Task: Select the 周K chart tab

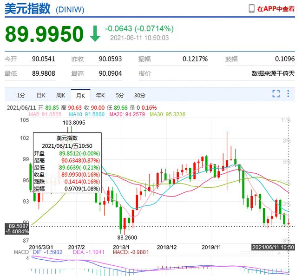Action: click(x=61, y=95)
